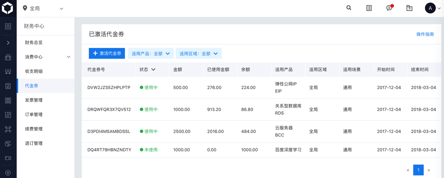Viewport: 444px width, 178px height.
Task: Open the grid dashboard icon in left rail
Action: click(8, 26)
